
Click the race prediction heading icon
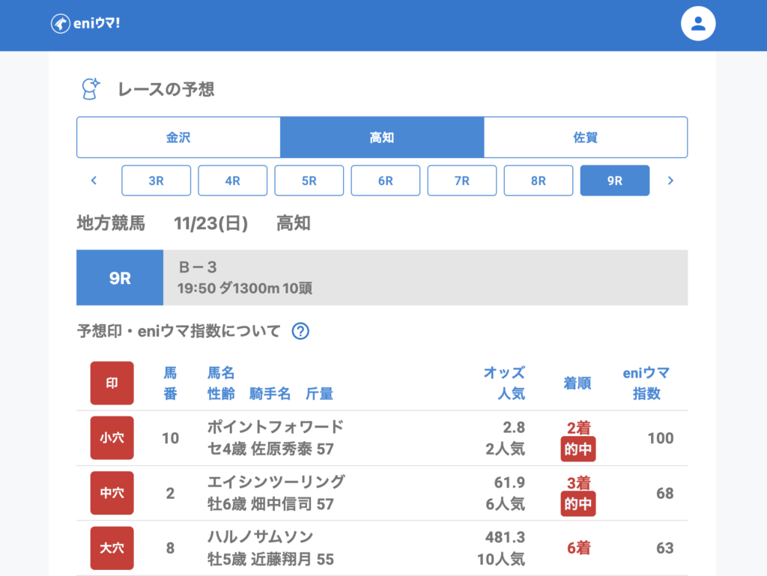[x=91, y=89]
